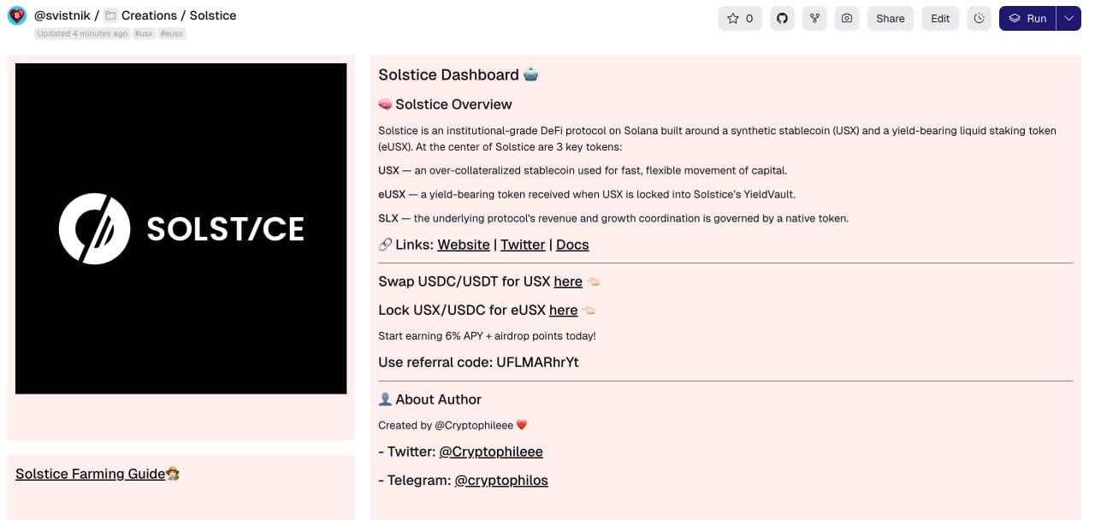Follow the 'here' link to swap USDC/USDT

click(x=567, y=281)
